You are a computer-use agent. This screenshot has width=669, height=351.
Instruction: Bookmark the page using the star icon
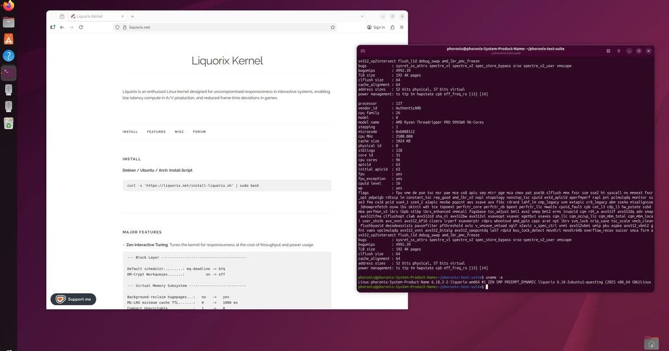coord(333,27)
